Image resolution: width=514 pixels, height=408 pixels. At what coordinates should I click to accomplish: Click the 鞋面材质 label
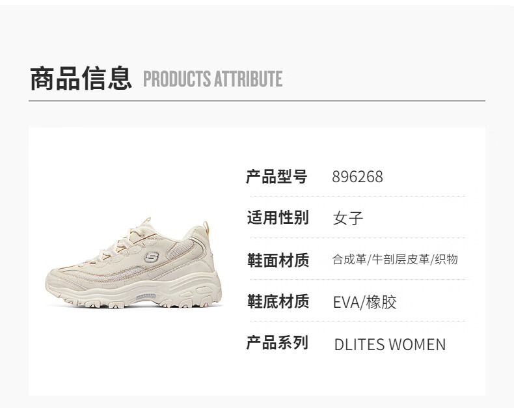pyautogui.click(x=278, y=260)
